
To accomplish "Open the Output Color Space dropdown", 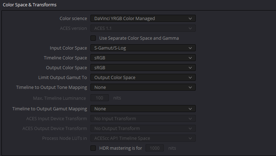I will [143, 67].
